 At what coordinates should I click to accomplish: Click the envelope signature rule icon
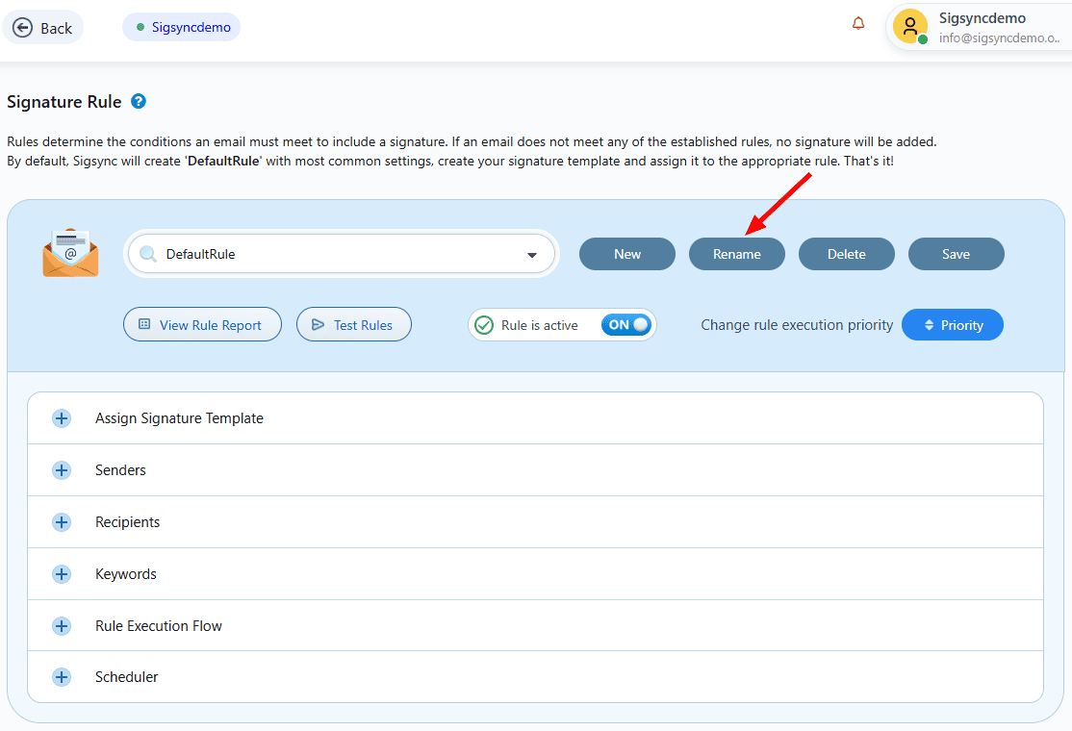click(70, 253)
